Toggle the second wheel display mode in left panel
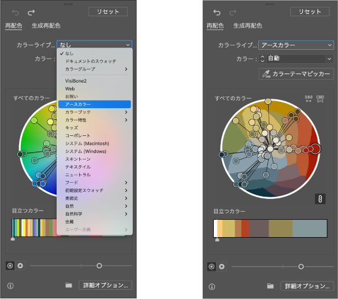 [x=20, y=266]
